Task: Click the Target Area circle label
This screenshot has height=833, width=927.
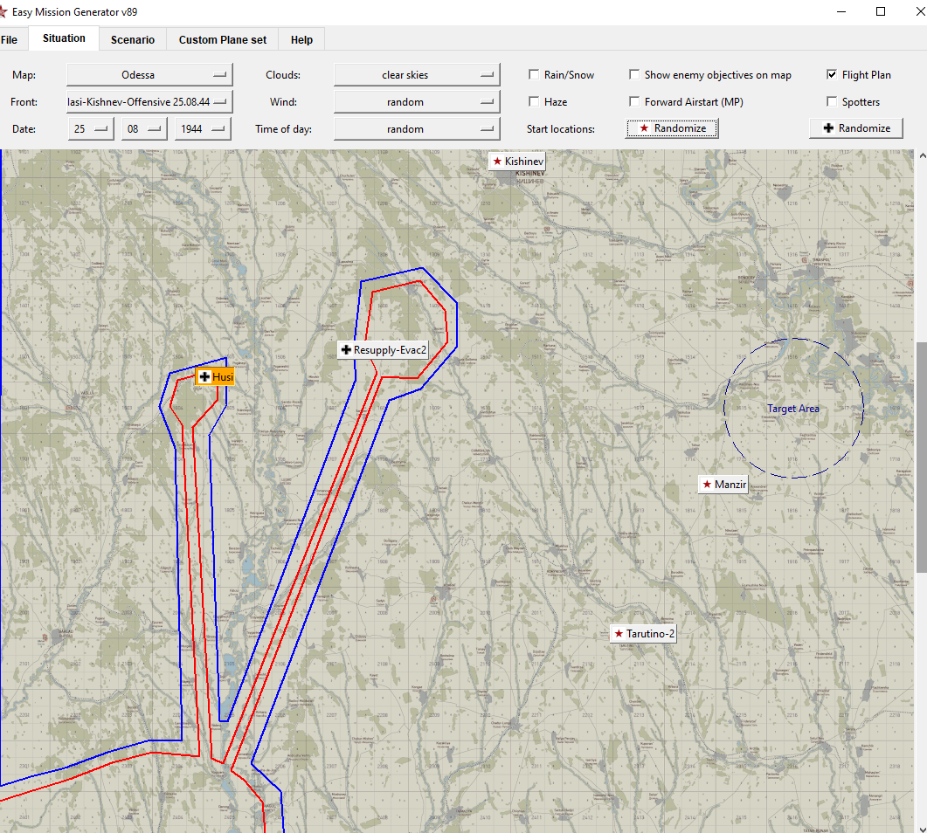Action: tap(792, 409)
